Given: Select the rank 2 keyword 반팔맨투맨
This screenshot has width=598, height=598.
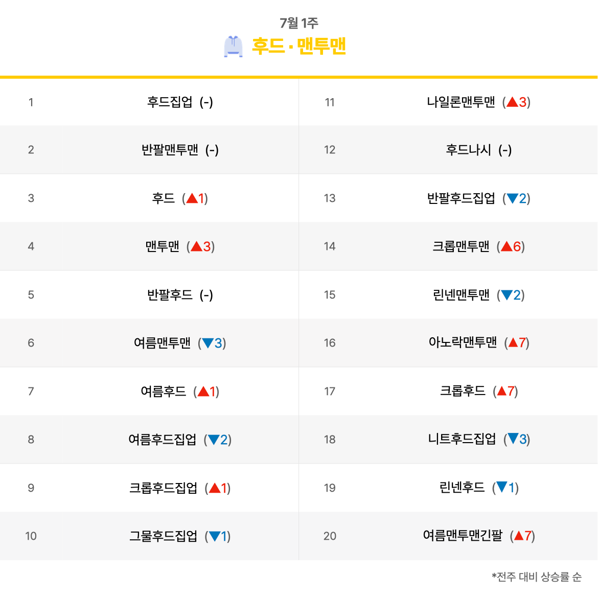Looking at the screenshot, I should tap(170, 149).
